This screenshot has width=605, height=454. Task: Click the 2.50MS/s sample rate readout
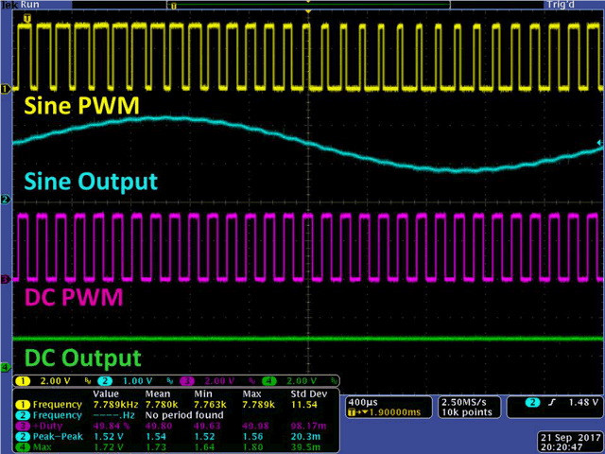pyautogui.click(x=464, y=402)
